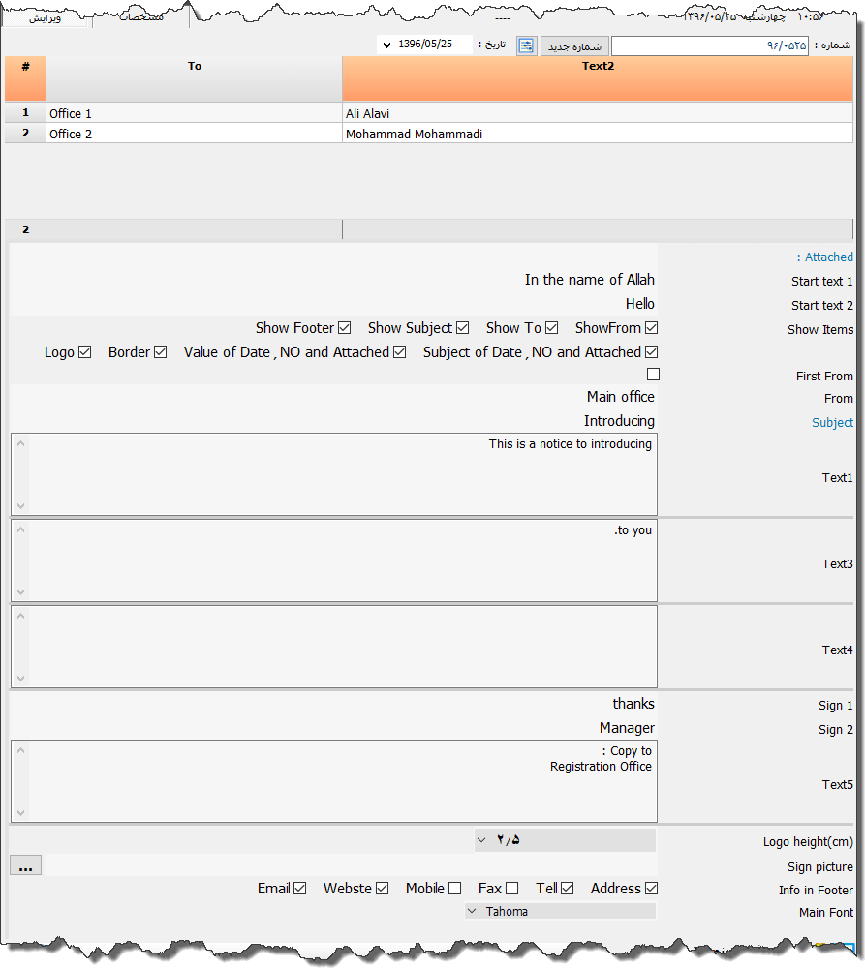Open the تاریخ date dropdown
This screenshot has height=968, width=865.
[x=387, y=45]
